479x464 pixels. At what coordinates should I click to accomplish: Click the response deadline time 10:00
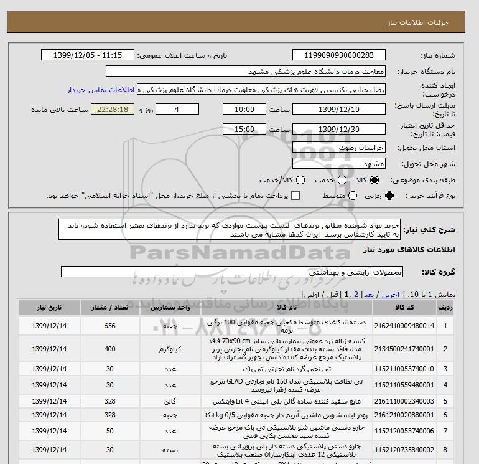244,109
